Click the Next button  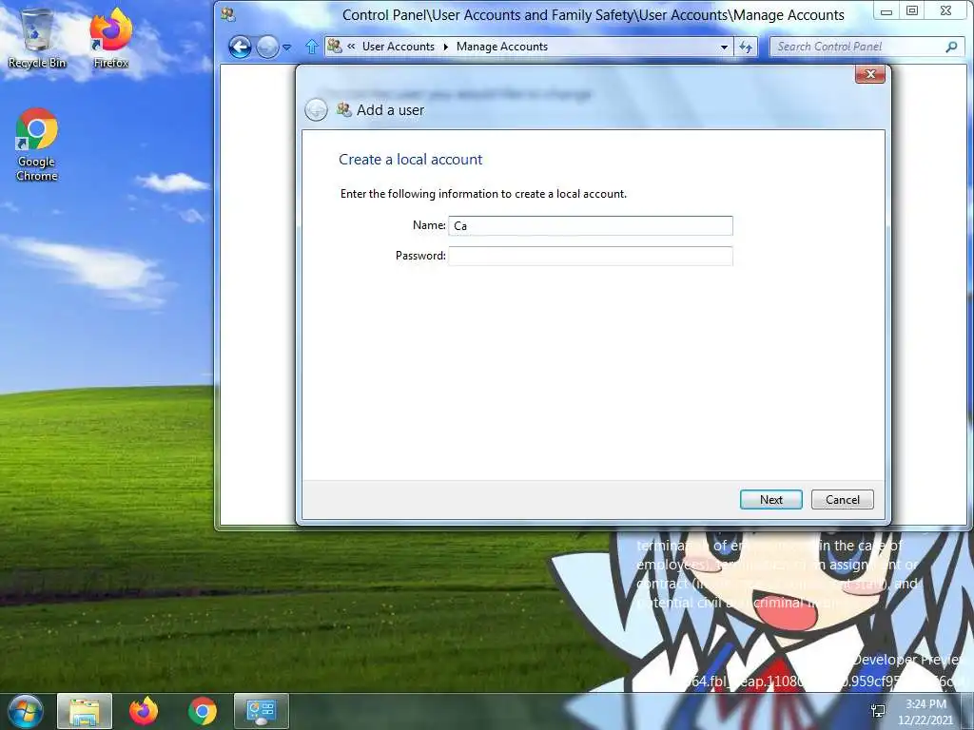(770, 500)
